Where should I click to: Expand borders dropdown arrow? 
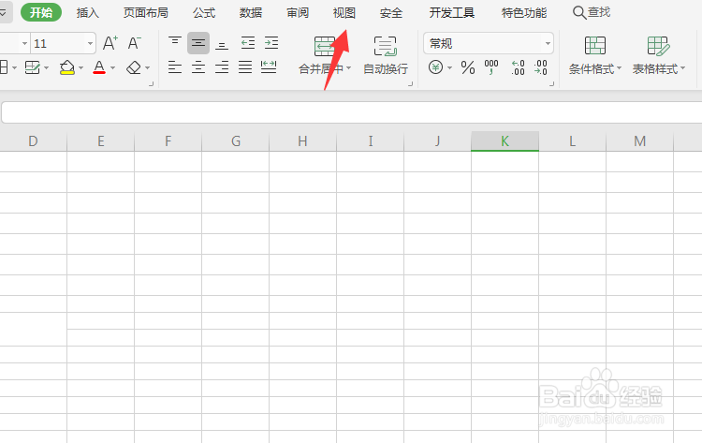[x=14, y=68]
